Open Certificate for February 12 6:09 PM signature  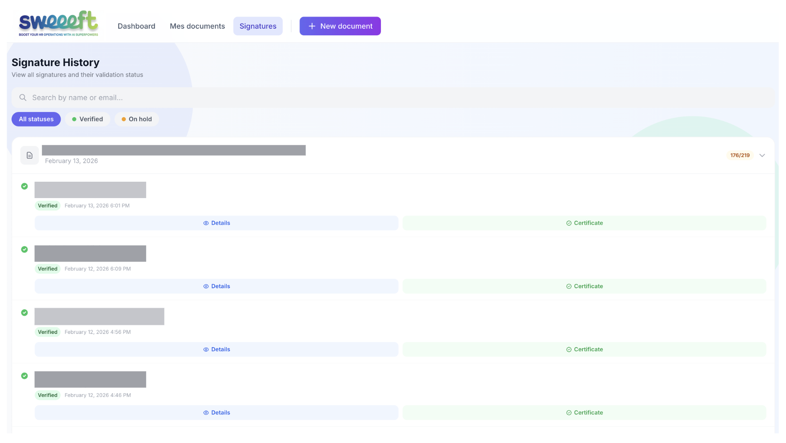[x=584, y=286]
